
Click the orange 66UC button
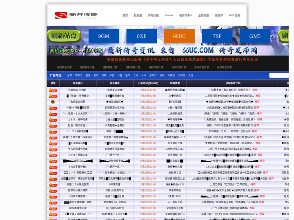tap(179, 36)
